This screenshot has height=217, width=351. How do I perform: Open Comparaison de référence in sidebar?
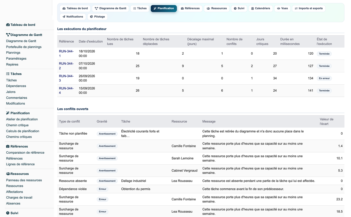[x=25, y=152]
